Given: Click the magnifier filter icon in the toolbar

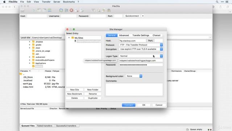Looking at the screenshot, I should [99, 11].
